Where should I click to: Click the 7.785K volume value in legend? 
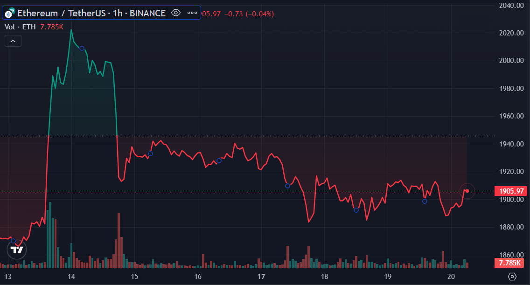point(52,27)
